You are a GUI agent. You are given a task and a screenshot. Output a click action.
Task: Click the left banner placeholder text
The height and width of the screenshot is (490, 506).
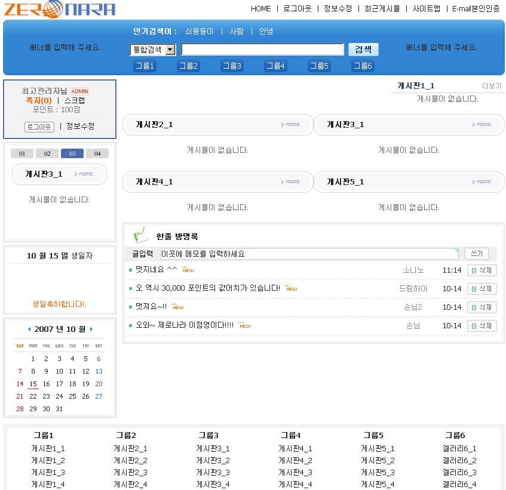point(66,47)
